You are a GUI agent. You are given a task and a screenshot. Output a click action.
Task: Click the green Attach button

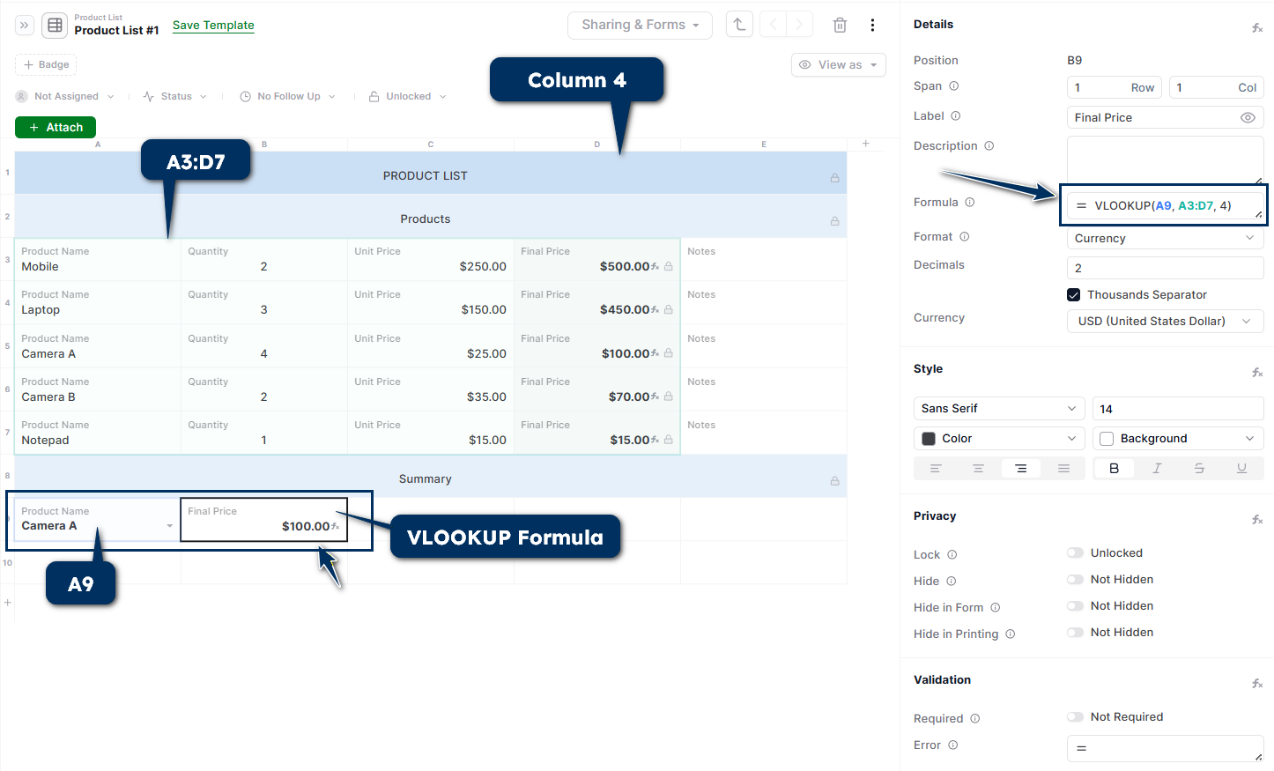(x=56, y=128)
